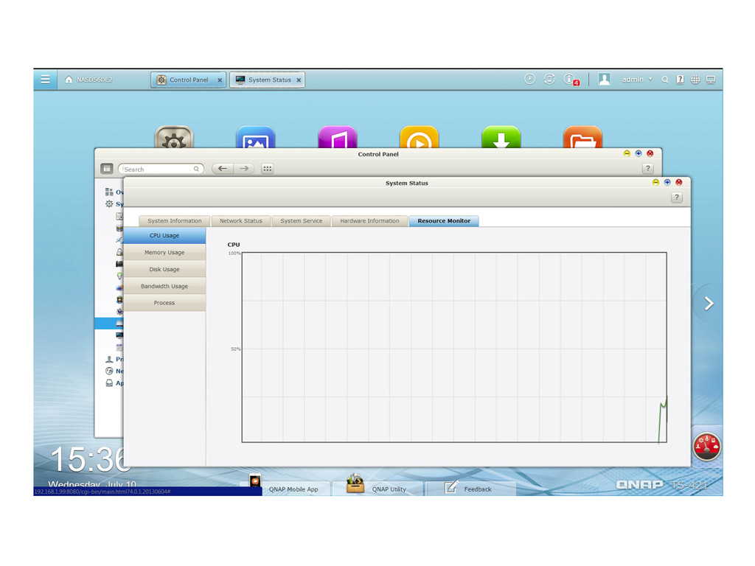Select Overview icon in Control Panel sidebar
The height and width of the screenshot is (566, 755).
coord(109,192)
